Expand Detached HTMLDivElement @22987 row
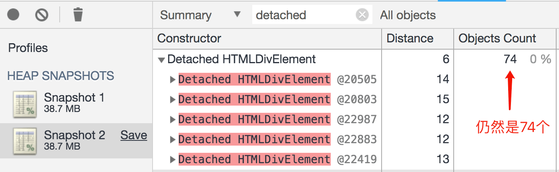559x172 pixels. point(173,119)
